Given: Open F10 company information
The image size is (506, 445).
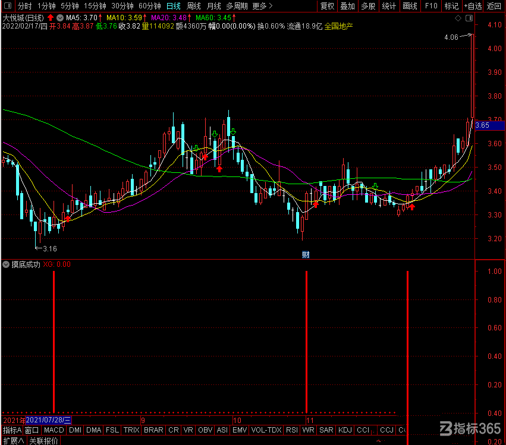Looking at the screenshot, I should (431, 6).
